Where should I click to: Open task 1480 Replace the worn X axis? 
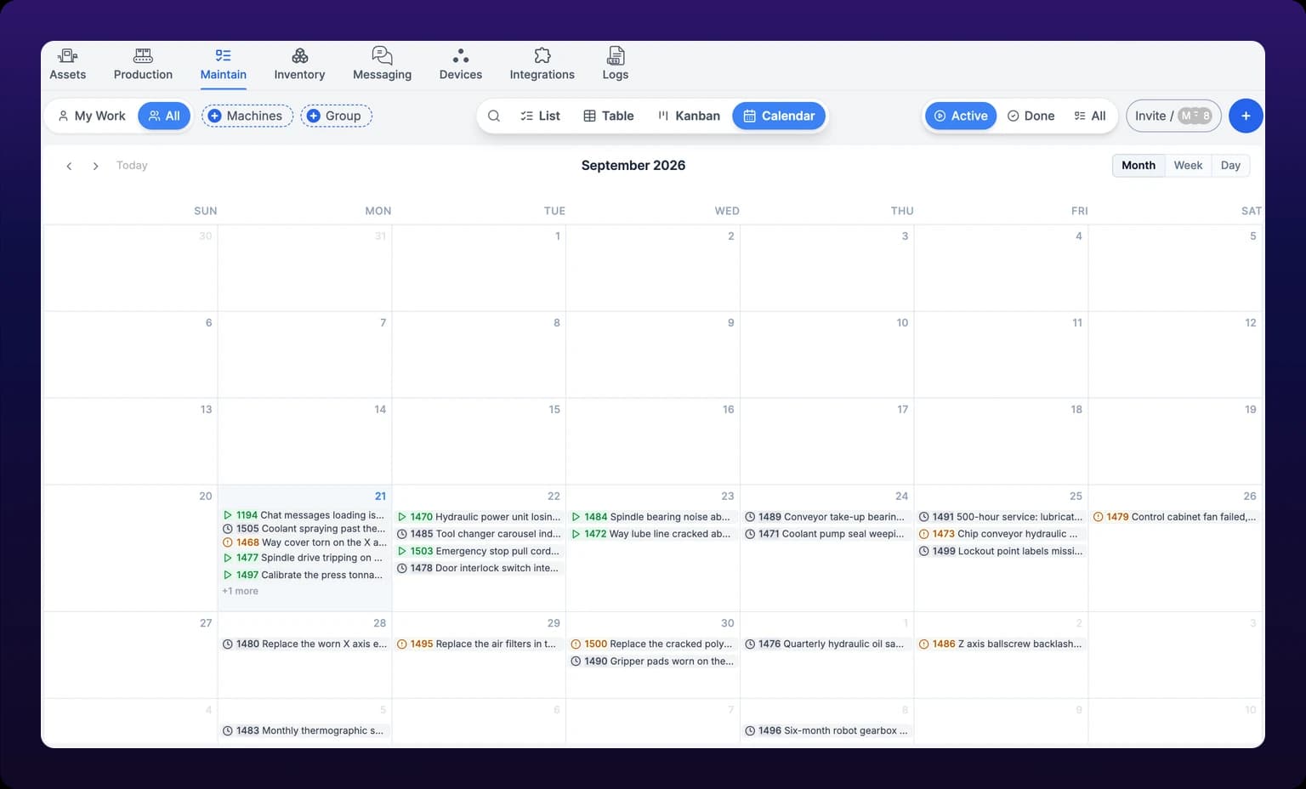(x=304, y=644)
